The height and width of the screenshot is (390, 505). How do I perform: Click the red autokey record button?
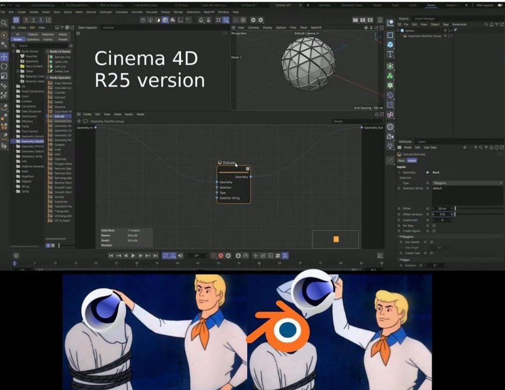coord(221,256)
